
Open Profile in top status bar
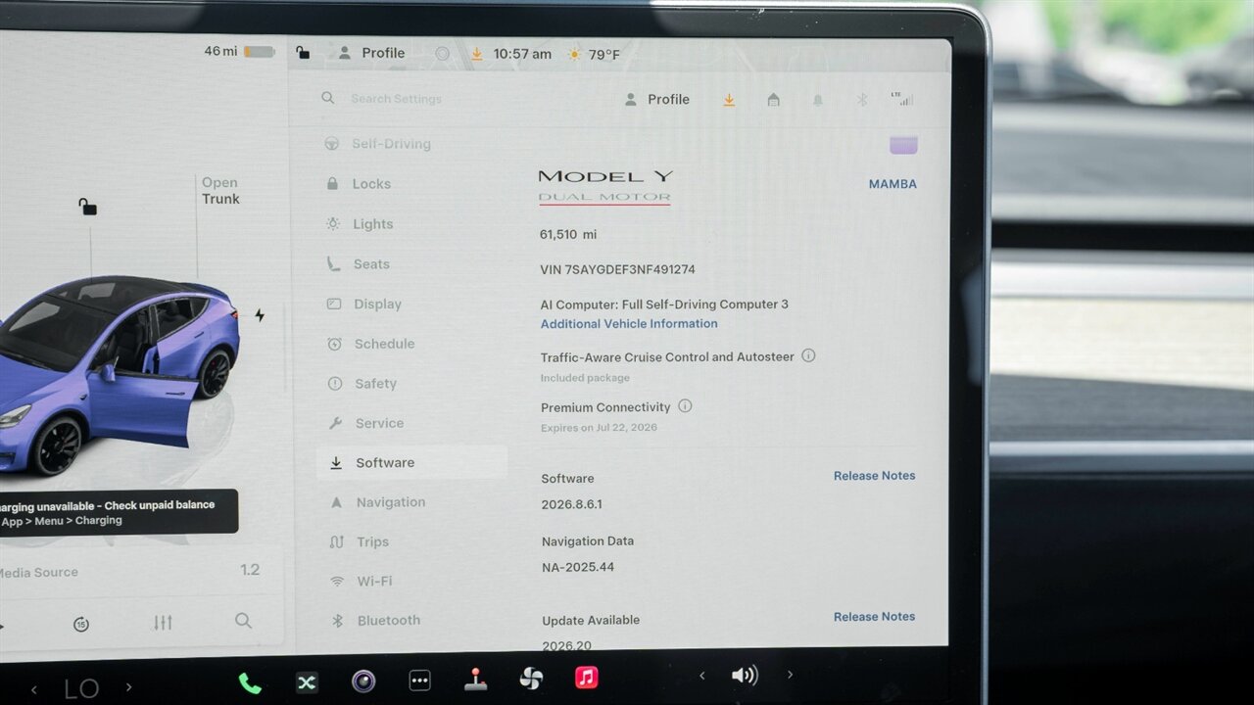pyautogui.click(x=371, y=53)
